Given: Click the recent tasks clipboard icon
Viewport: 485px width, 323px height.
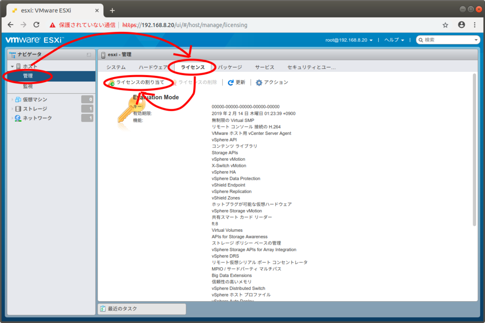Looking at the screenshot, I should pos(103,308).
